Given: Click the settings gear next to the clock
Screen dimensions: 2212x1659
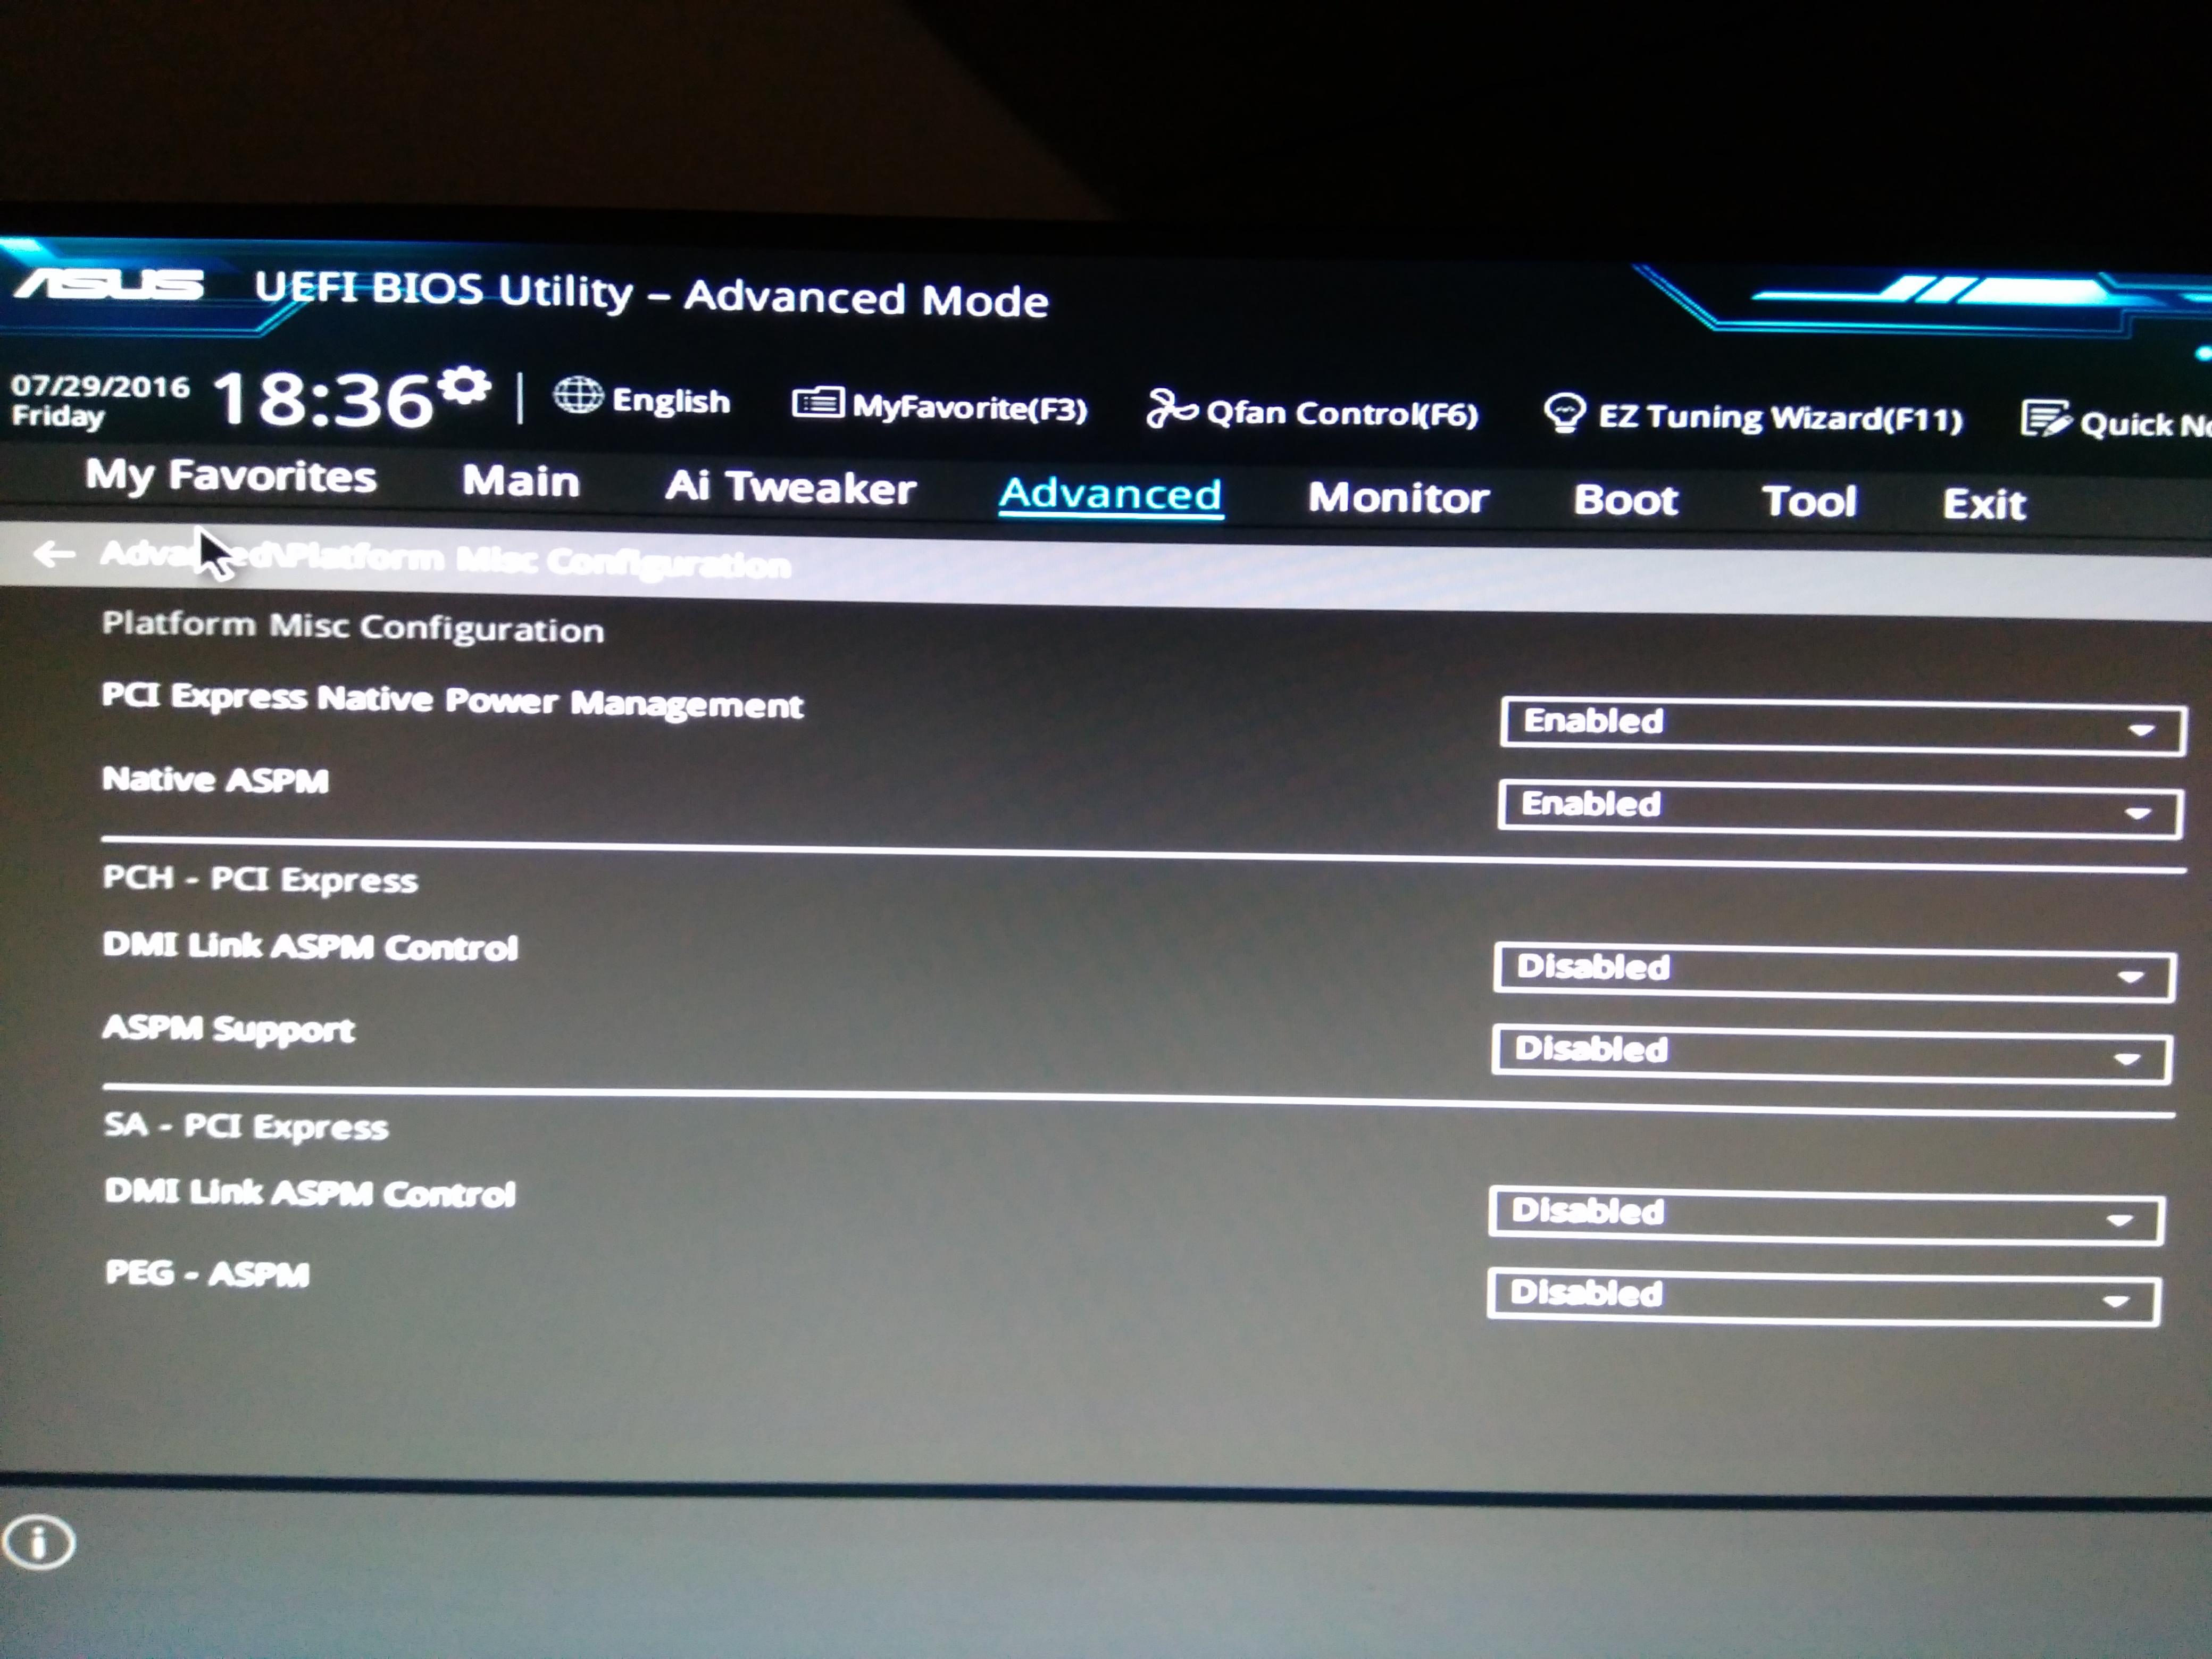Looking at the screenshot, I should [x=465, y=386].
